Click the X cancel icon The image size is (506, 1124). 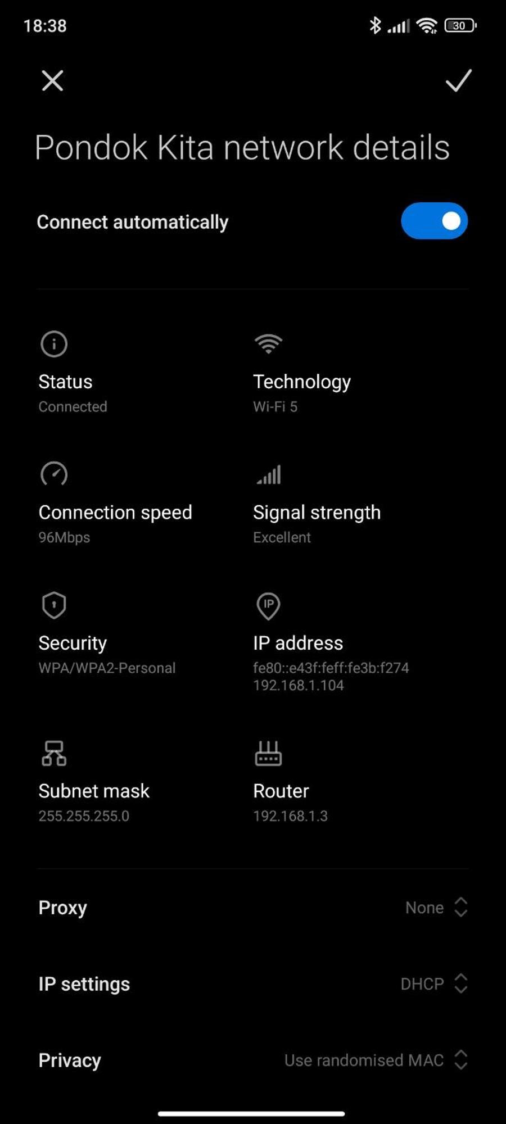pyautogui.click(x=52, y=81)
